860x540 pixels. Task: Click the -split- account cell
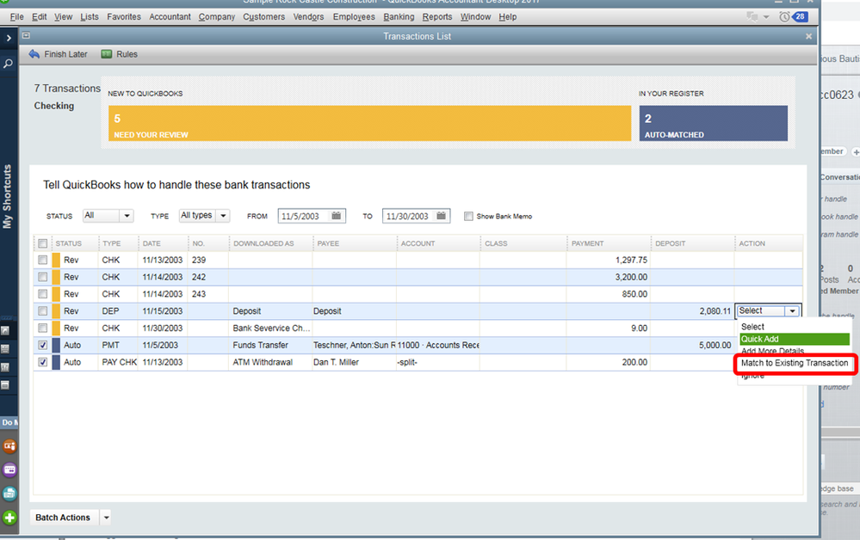point(437,363)
